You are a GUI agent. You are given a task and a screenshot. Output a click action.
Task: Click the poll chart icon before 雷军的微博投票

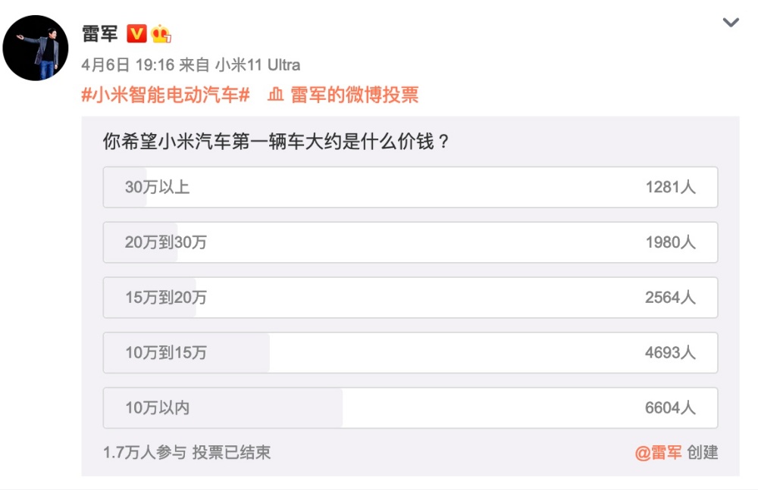(x=276, y=94)
